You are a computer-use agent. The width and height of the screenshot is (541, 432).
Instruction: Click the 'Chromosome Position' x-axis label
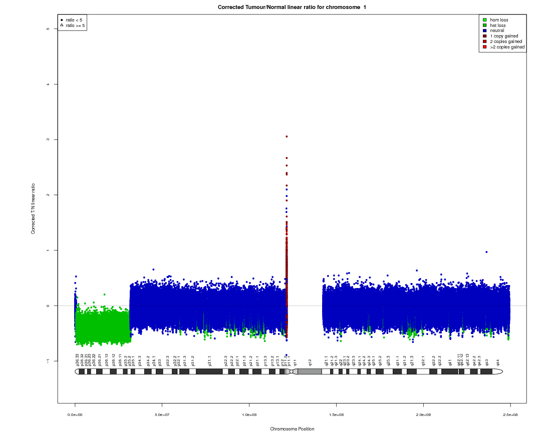point(292,429)
